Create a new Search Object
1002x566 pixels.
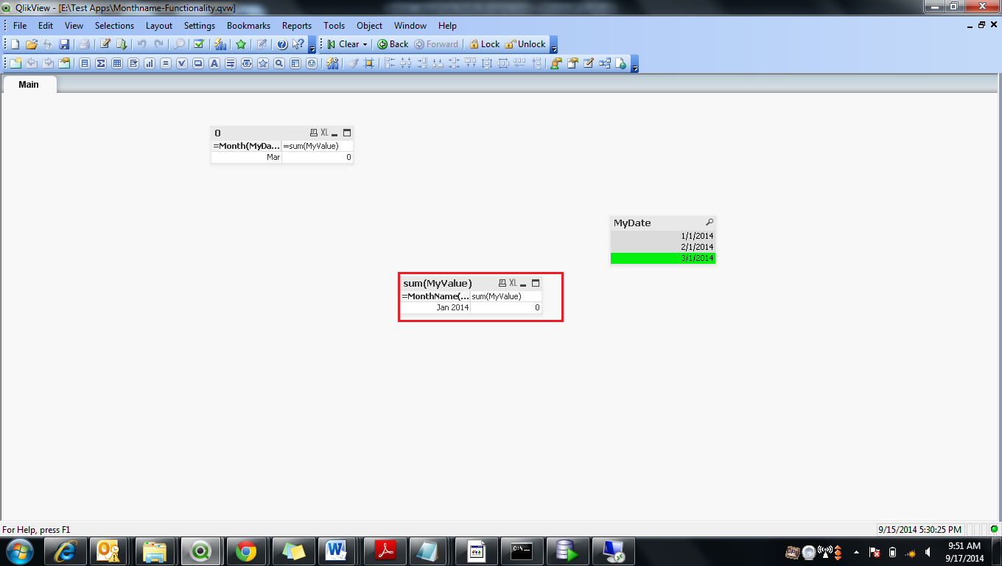coord(279,63)
